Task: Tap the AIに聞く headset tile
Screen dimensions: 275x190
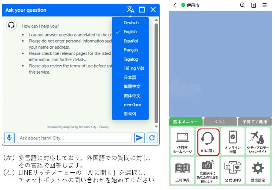Action: point(208,141)
